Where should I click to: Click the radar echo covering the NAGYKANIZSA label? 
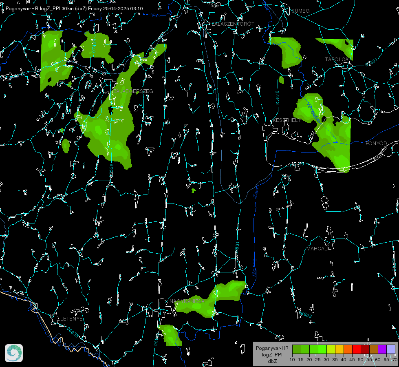pyautogui.click(x=211, y=299)
